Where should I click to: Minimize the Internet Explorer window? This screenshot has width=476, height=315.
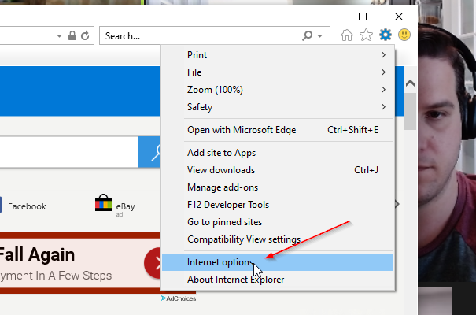point(327,17)
